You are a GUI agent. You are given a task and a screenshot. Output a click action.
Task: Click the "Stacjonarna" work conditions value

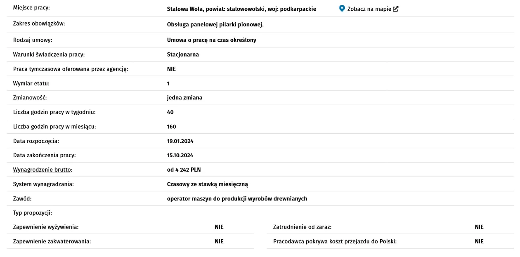click(x=183, y=54)
